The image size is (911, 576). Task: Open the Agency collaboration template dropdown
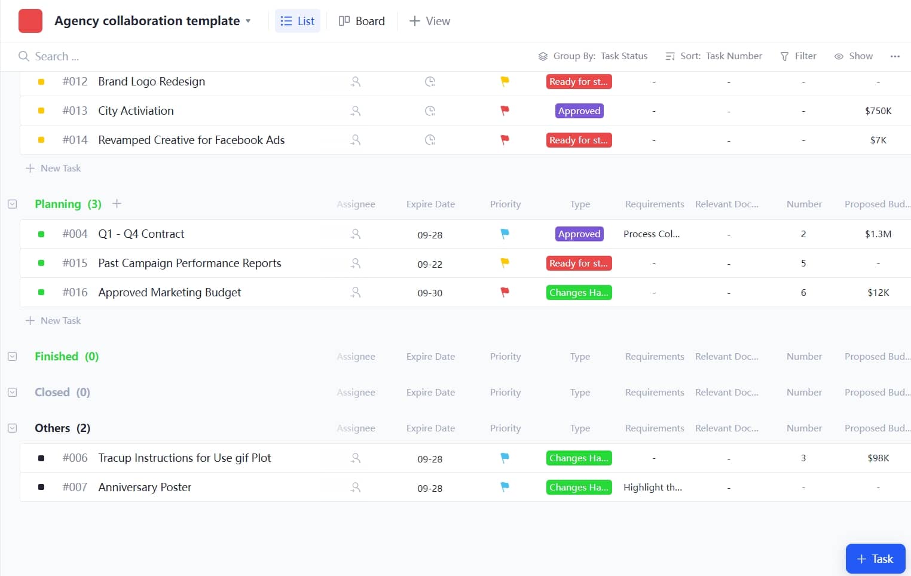[x=248, y=20]
